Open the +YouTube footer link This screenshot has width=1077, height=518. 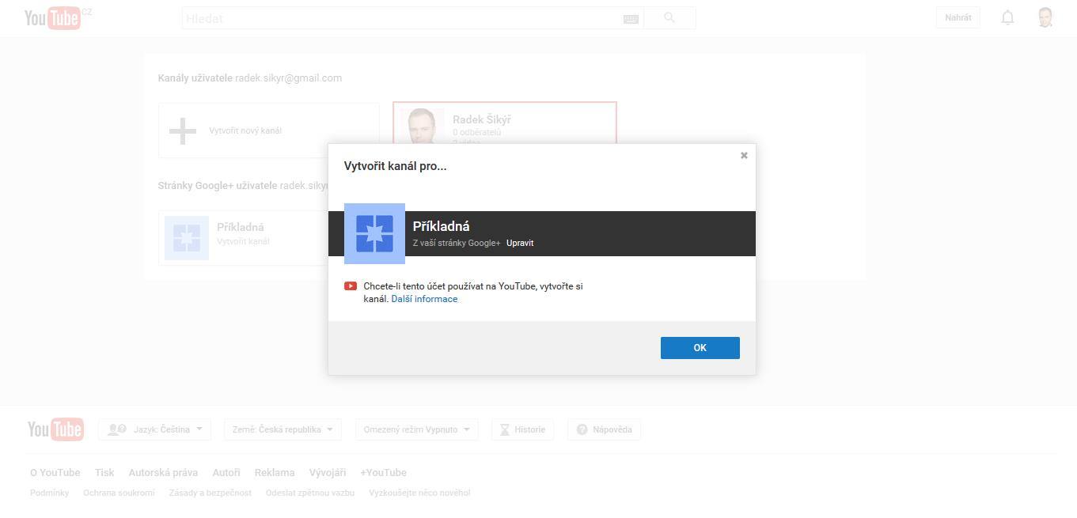tap(383, 473)
